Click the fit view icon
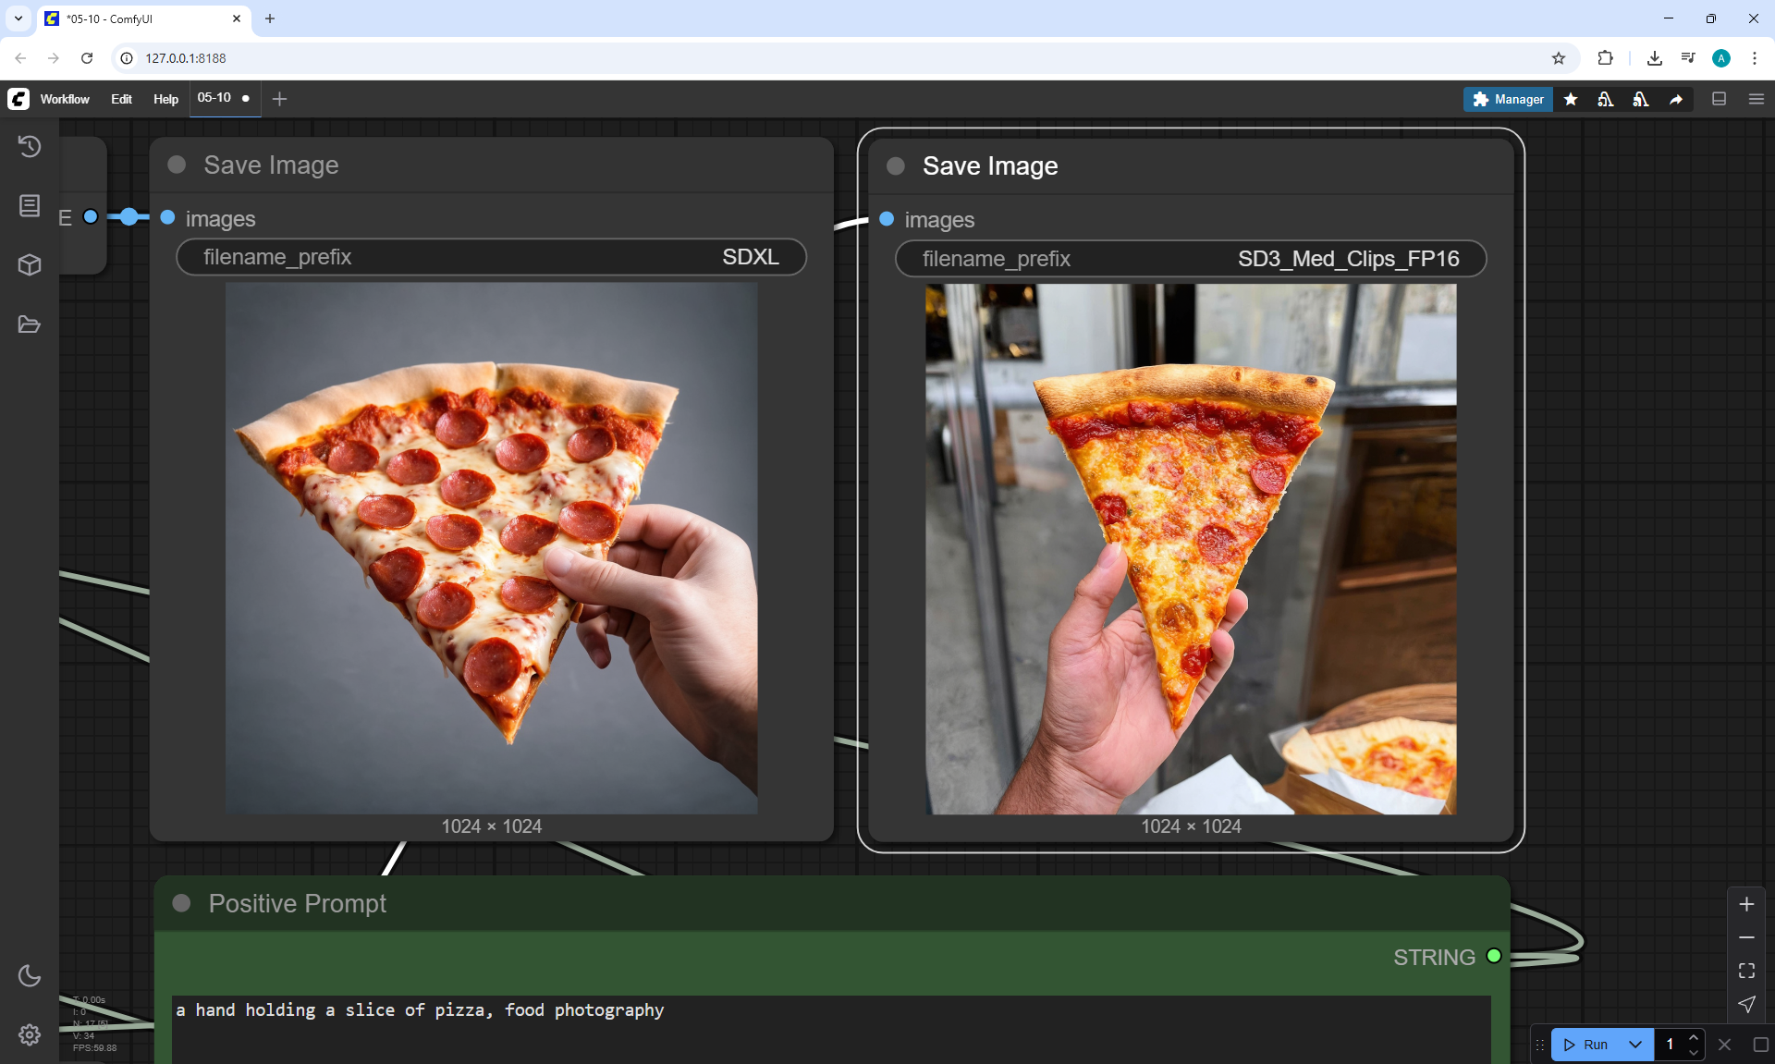Image resolution: width=1775 pixels, height=1064 pixels. coord(1746,971)
